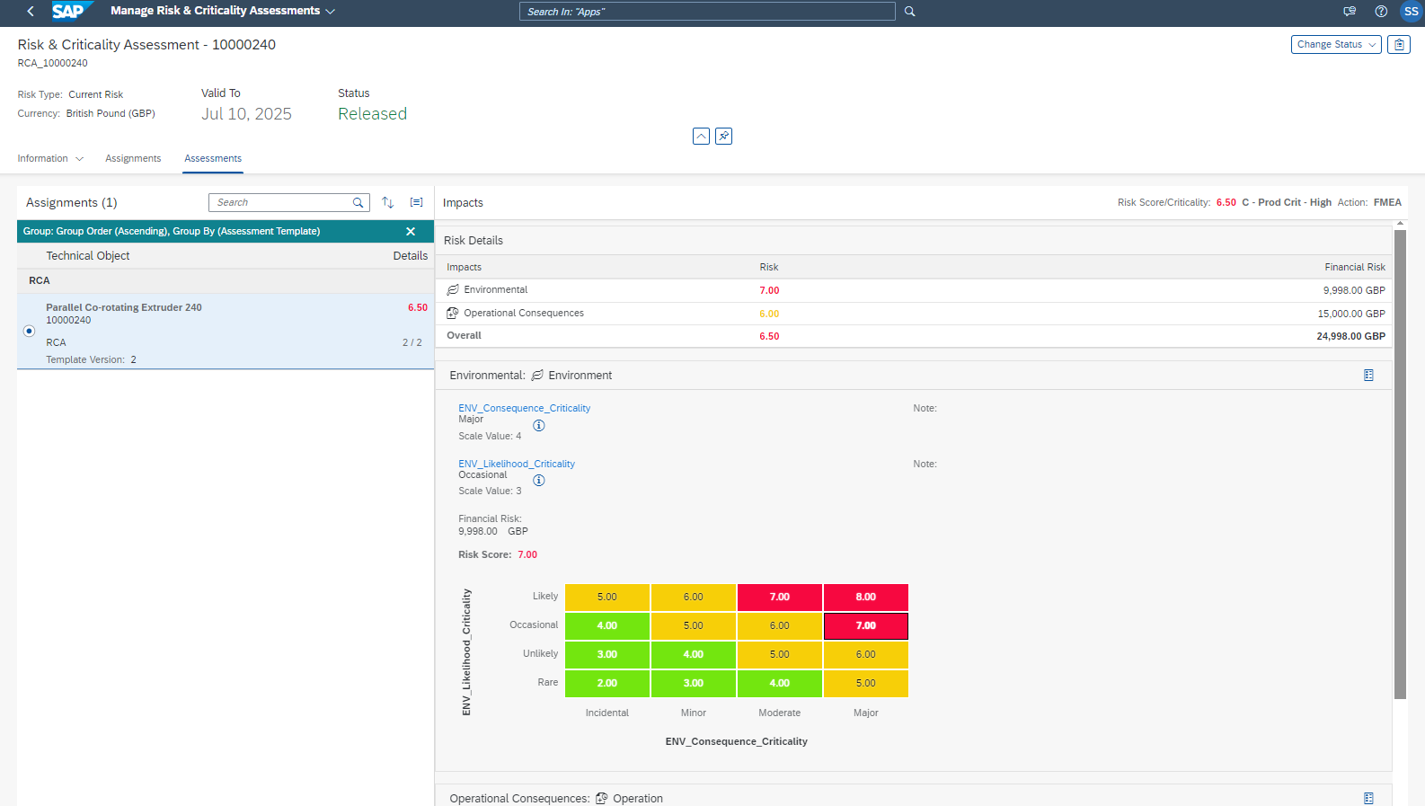Image resolution: width=1425 pixels, height=806 pixels.
Task: Open the ENV_Consequence_Criticality link
Action: 525,408
